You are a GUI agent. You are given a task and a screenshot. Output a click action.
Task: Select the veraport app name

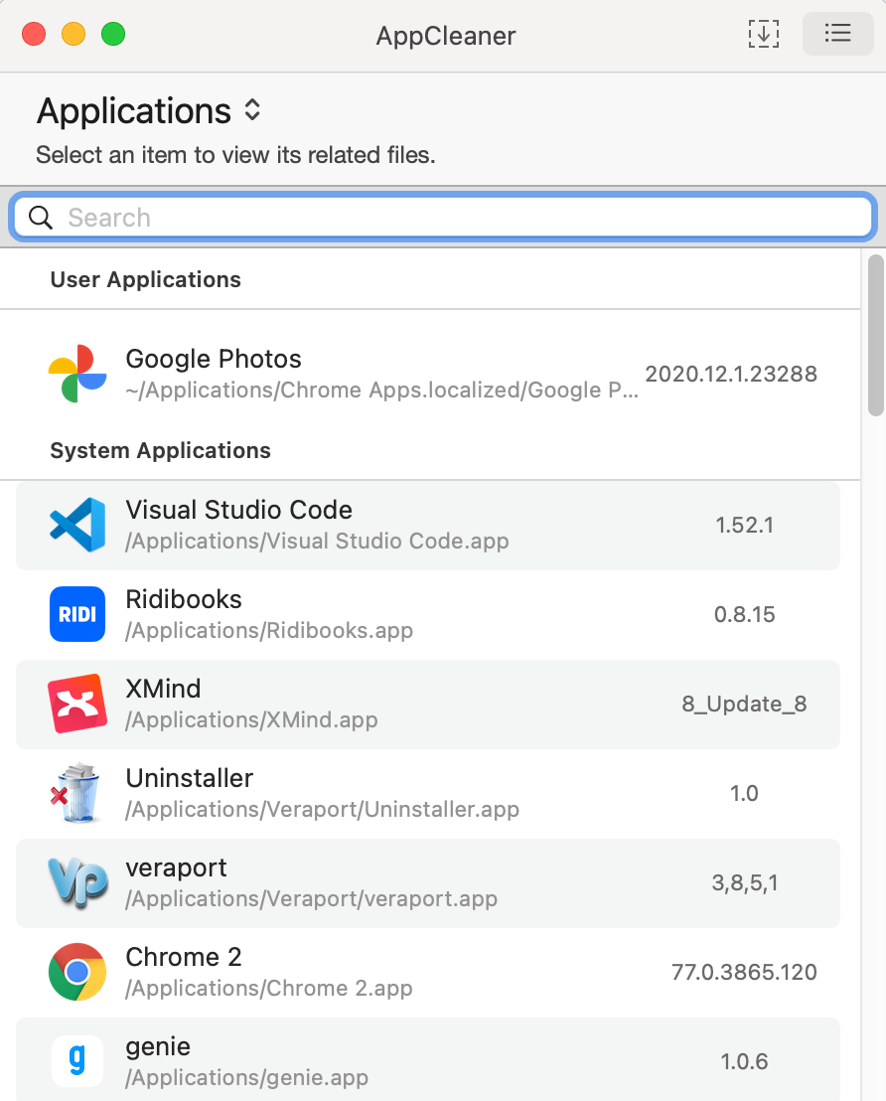click(x=176, y=867)
